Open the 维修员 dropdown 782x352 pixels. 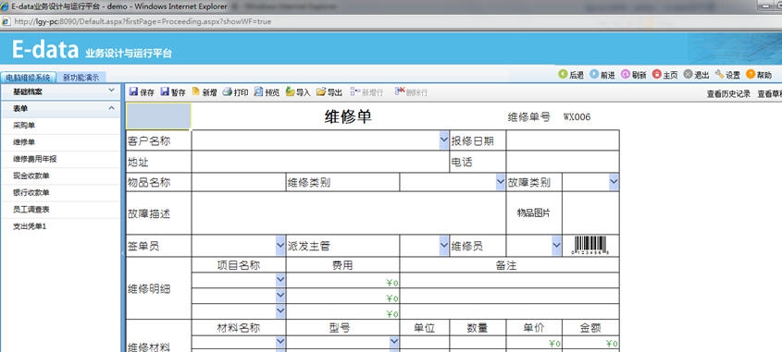[x=557, y=246]
